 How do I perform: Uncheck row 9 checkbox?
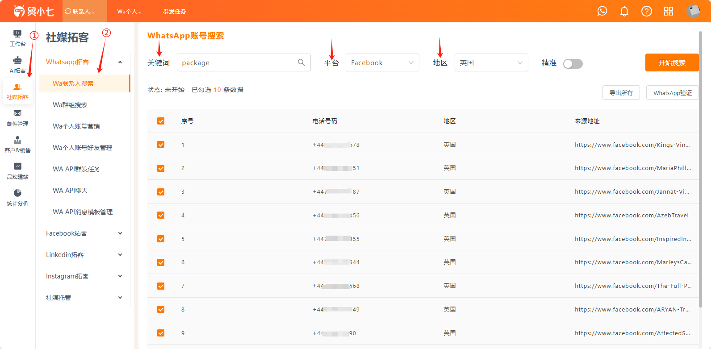pos(161,333)
